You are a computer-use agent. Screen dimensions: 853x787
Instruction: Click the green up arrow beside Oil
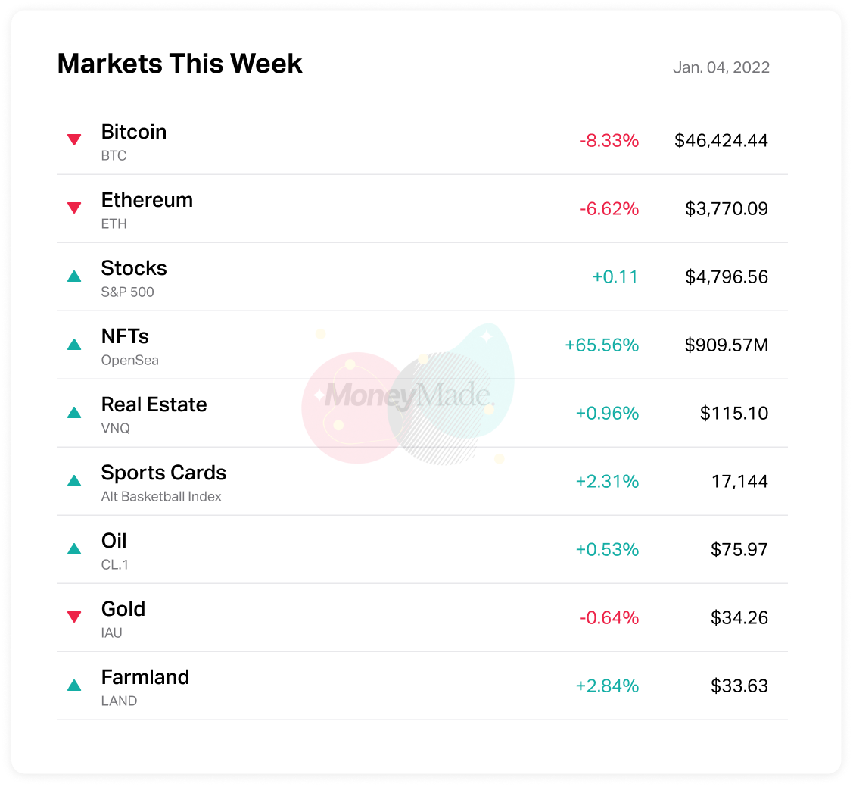[74, 549]
